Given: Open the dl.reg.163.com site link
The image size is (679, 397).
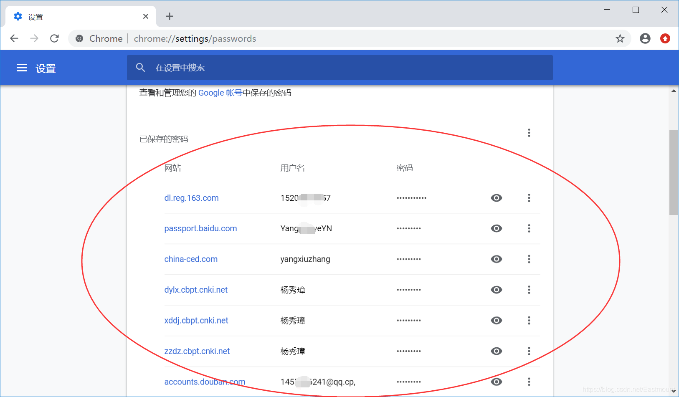Looking at the screenshot, I should (191, 198).
